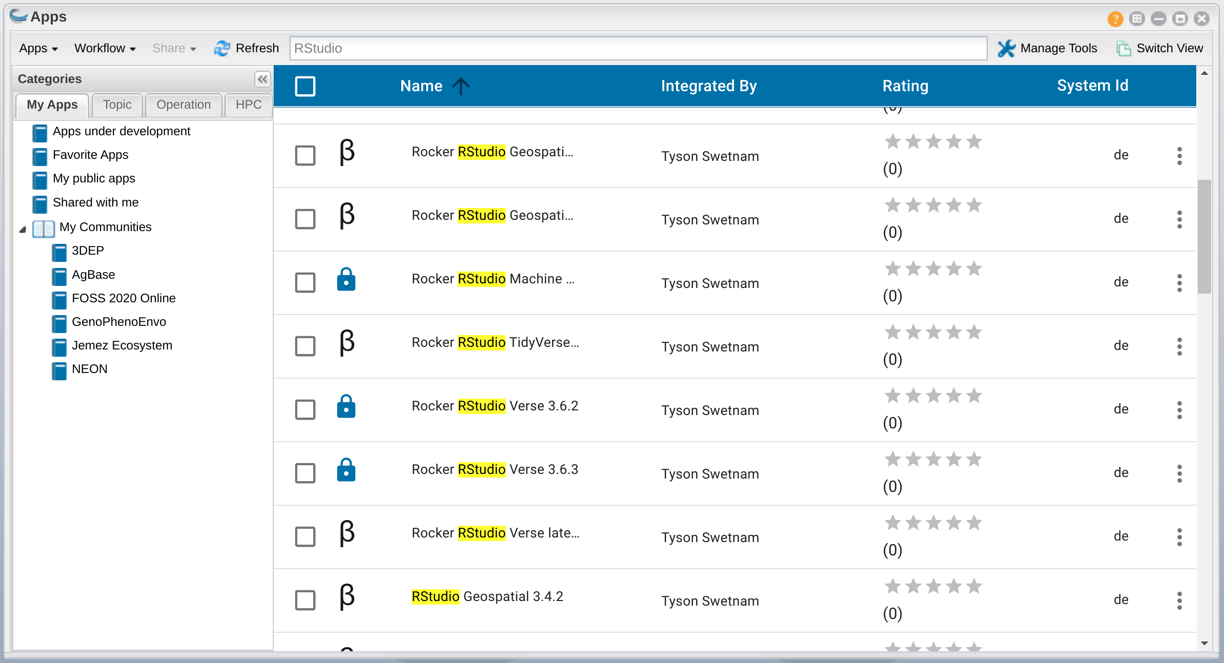Check the Rocker RStudio TidyVerse row checkbox
The height and width of the screenshot is (663, 1224).
(x=305, y=346)
